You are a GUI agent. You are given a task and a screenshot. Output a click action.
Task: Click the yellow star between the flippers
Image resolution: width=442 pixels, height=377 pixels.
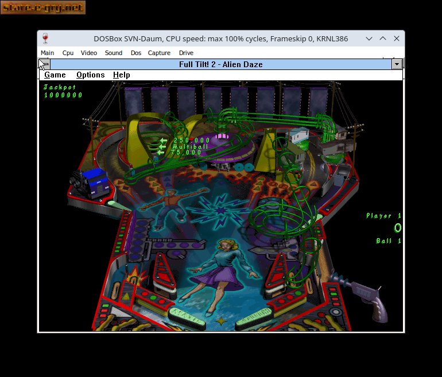tap(221, 321)
